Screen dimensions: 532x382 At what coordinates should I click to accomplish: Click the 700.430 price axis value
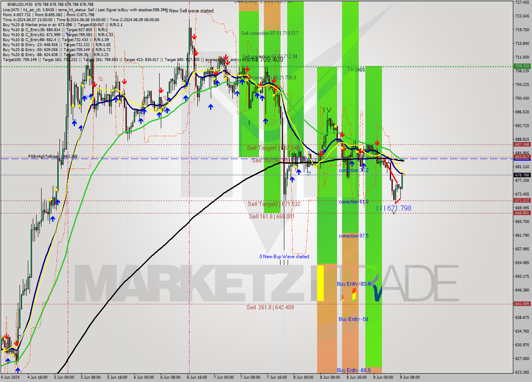pos(522,98)
